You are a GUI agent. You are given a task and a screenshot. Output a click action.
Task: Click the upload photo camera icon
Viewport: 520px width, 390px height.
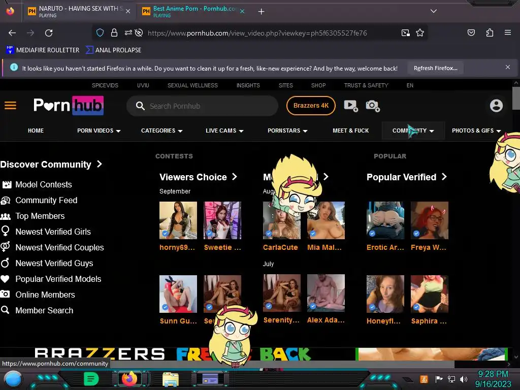point(372,106)
